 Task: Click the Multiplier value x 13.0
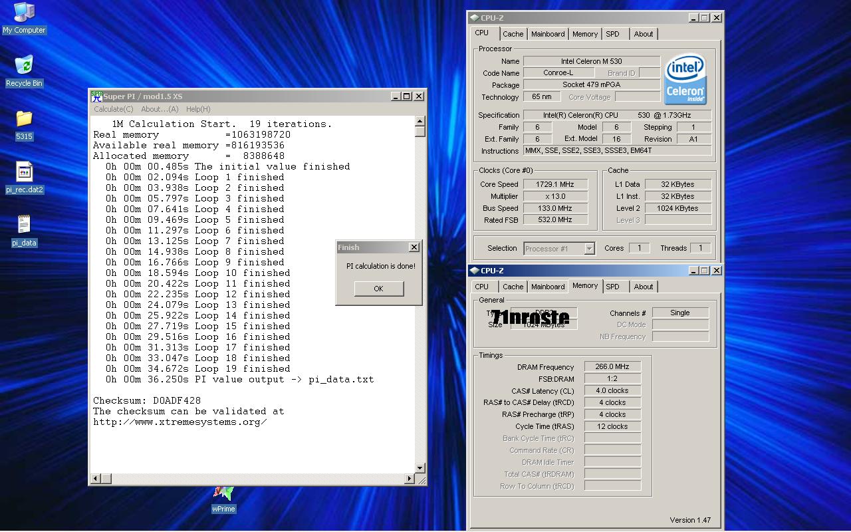[x=555, y=196]
